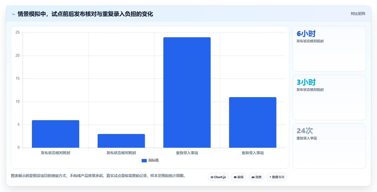Image resolution: width=377 pixels, height=192 pixels.
Task: Open the 3小时 data card
Action: click(x=329, y=97)
